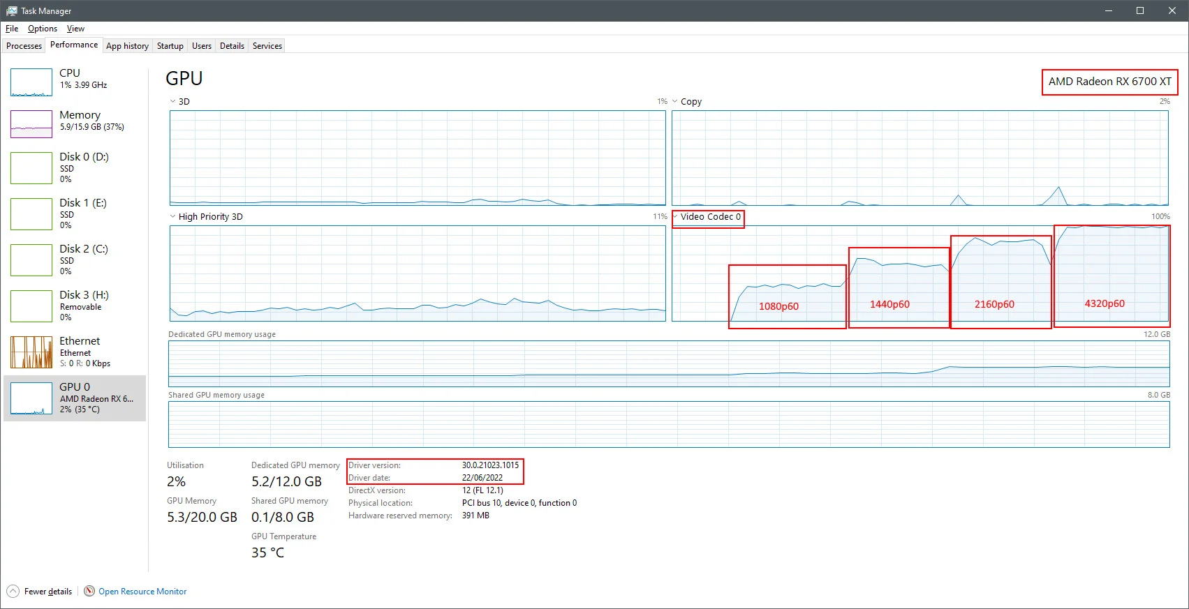Viewport: 1189px width, 609px height.
Task: Open the 3D engine graph dropdown
Action: (x=172, y=101)
